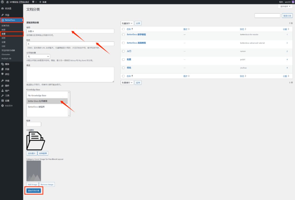Click the plus 新建 item in the admin bar
Viewport: 295px width, 200px height.
[x=43, y=2]
